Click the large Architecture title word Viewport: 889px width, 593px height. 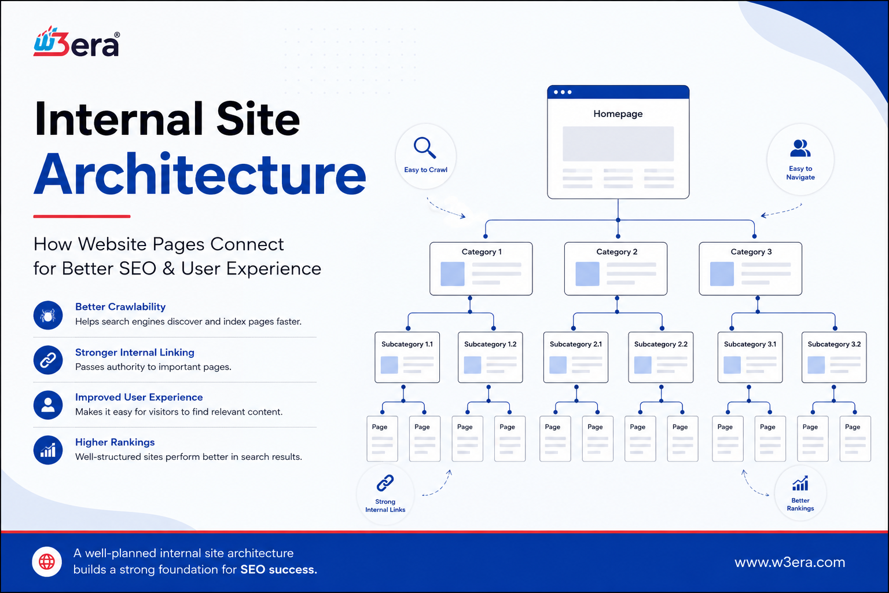pyautogui.click(x=200, y=174)
